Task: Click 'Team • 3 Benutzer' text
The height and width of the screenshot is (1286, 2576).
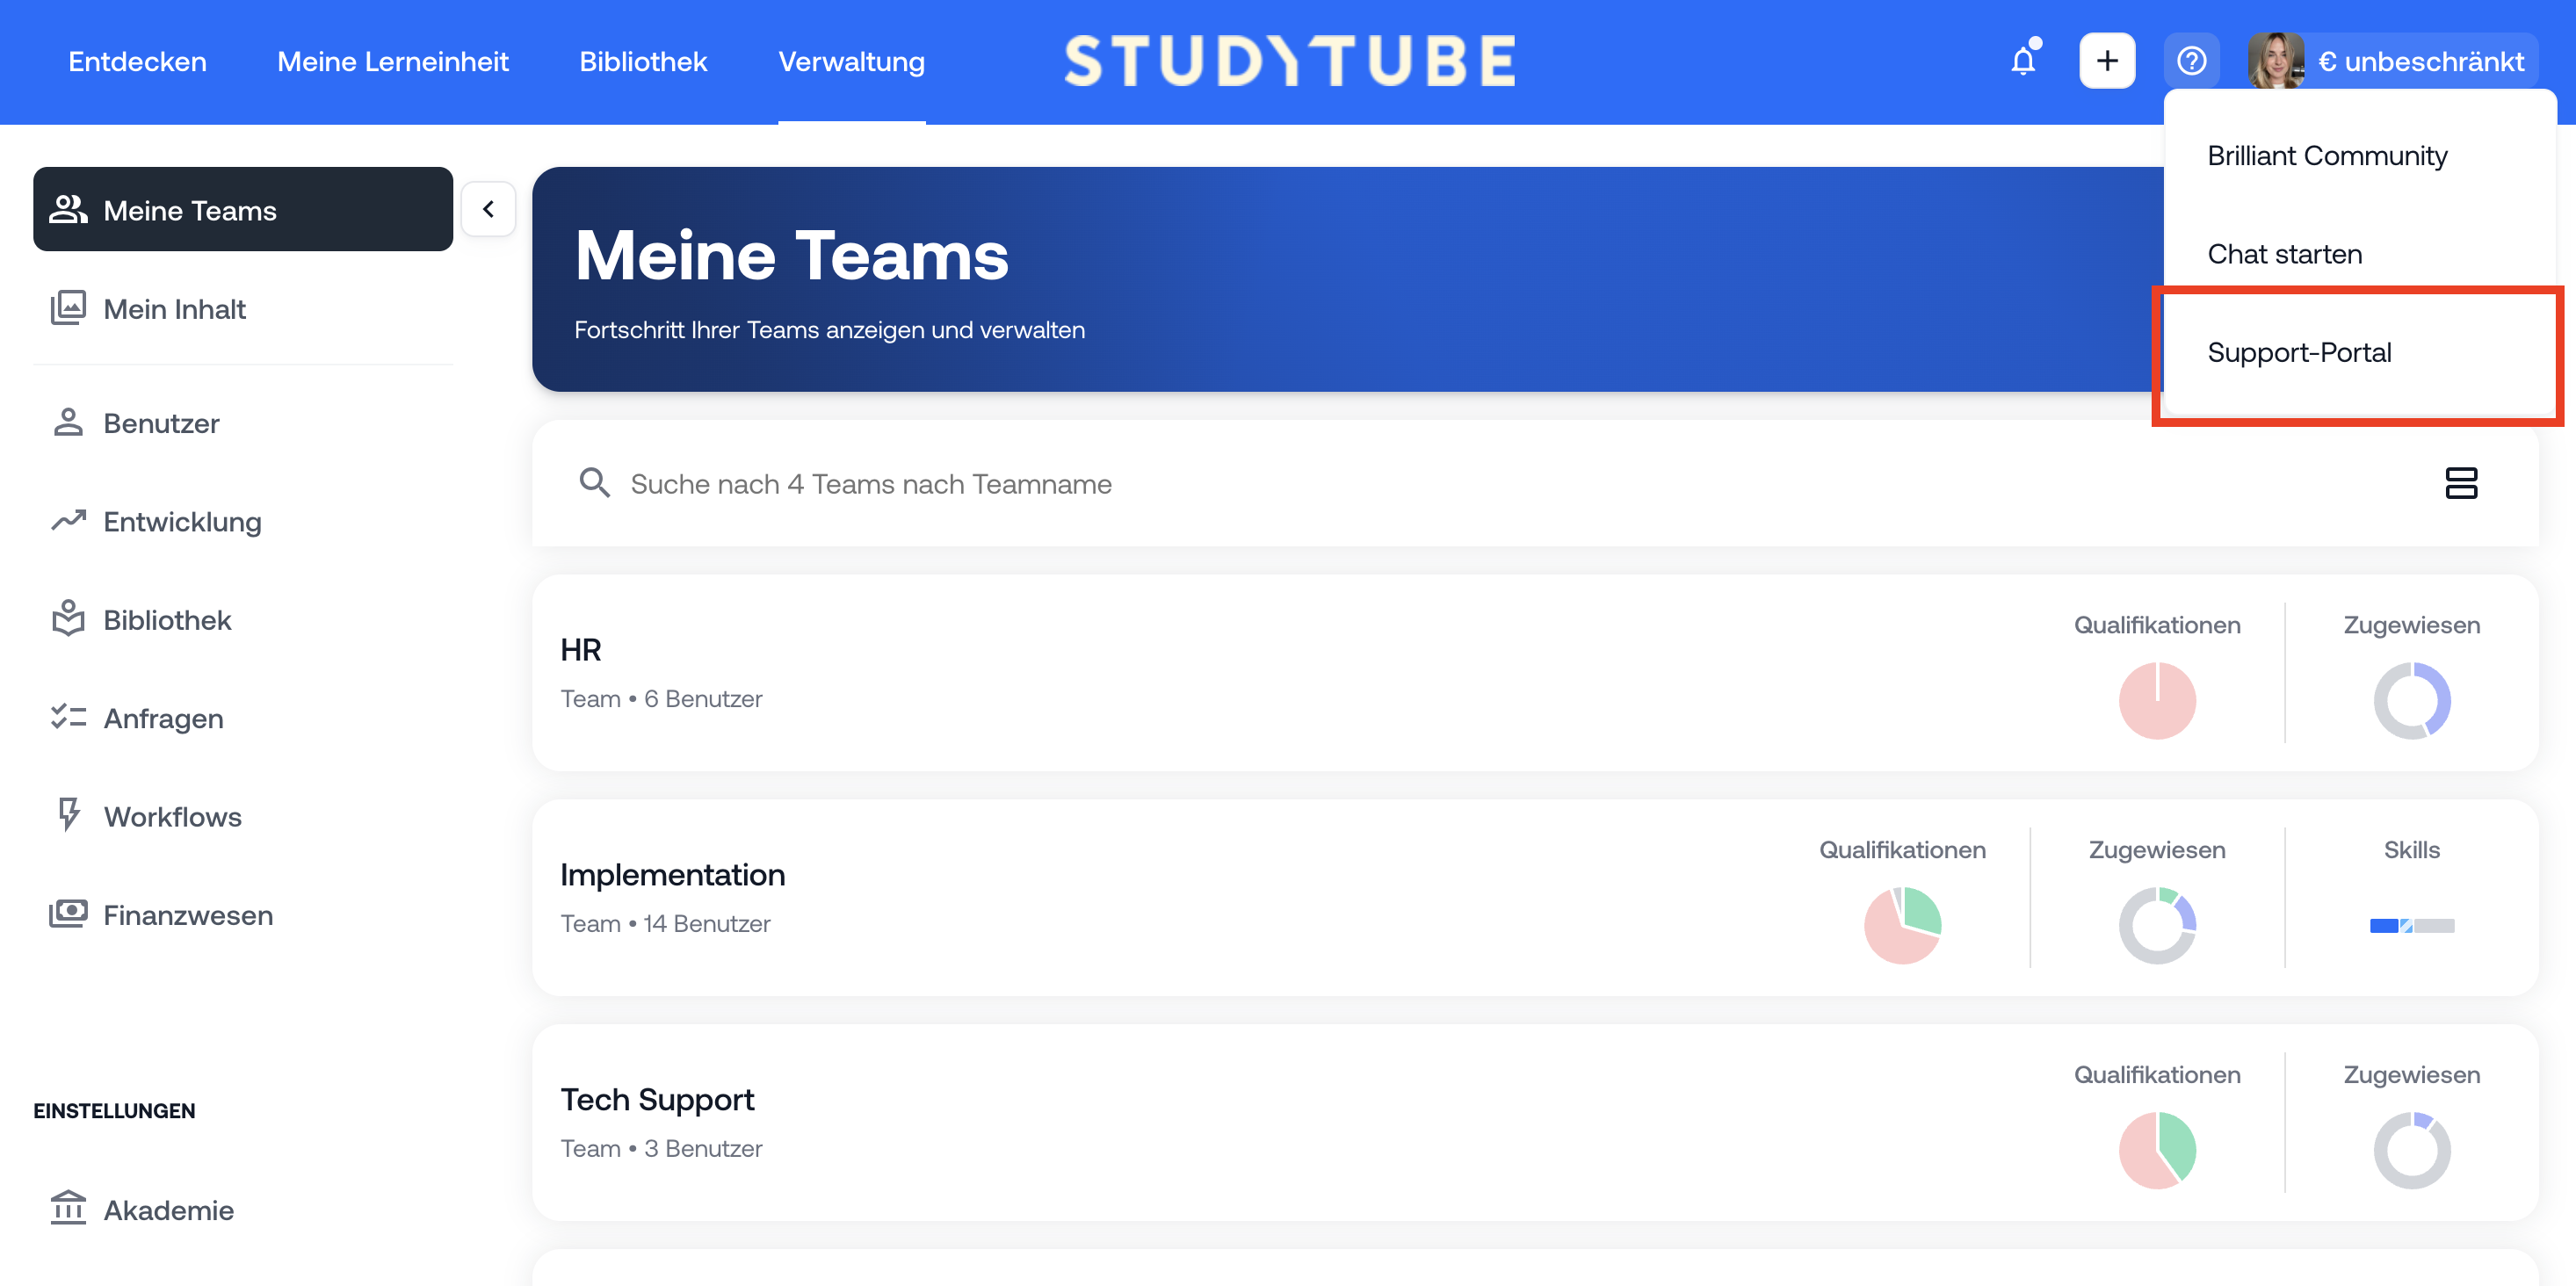Action: [661, 1148]
